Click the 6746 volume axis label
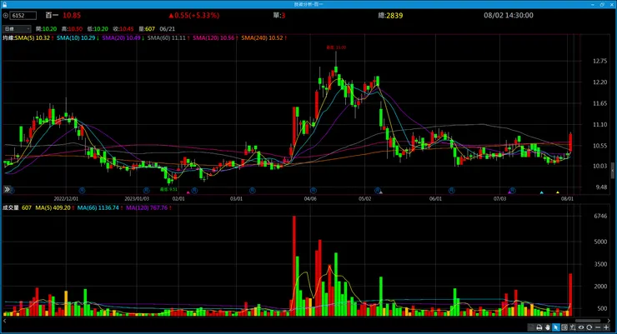 click(x=600, y=216)
